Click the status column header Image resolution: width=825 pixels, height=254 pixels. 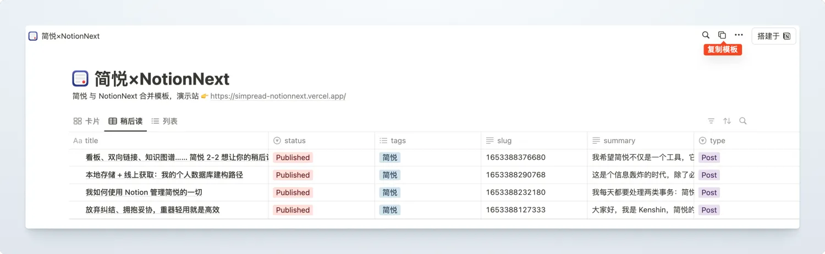point(322,140)
